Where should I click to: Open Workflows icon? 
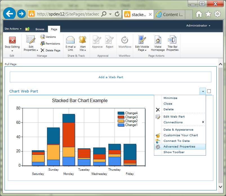125,40
